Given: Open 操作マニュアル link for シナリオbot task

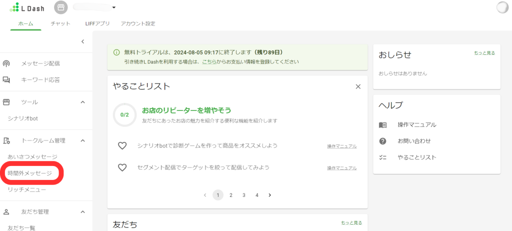Looking at the screenshot, I should pyautogui.click(x=342, y=146).
